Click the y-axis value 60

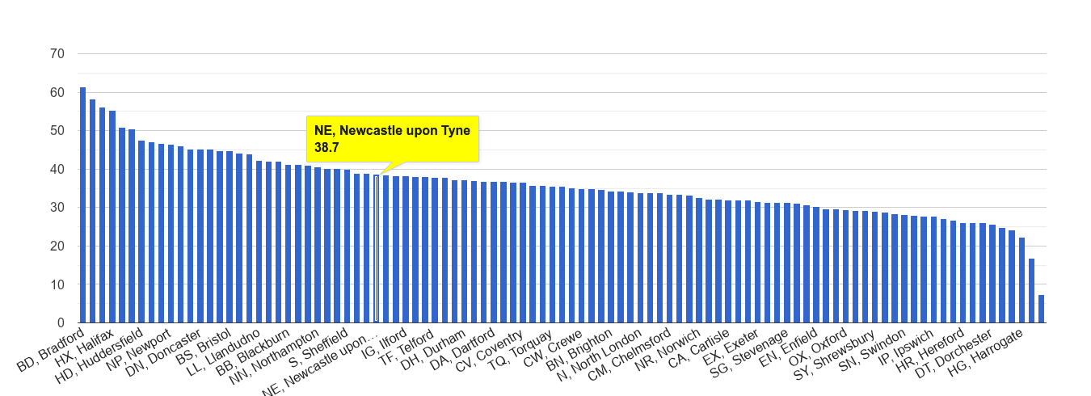pyautogui.click(x=57, y=93)
